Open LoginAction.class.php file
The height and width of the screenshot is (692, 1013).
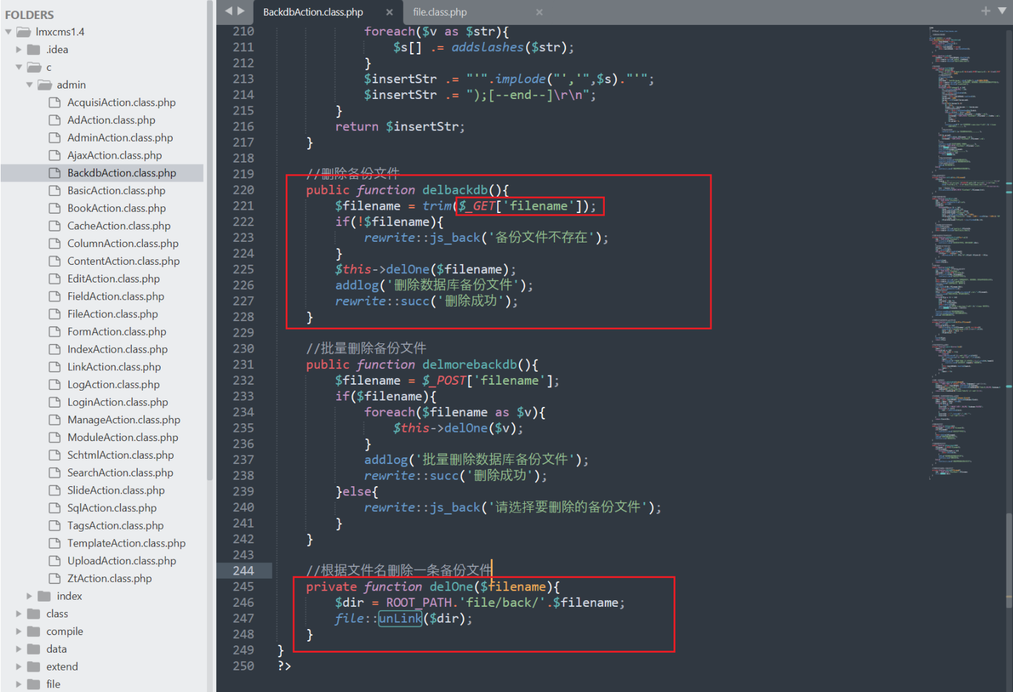click(x=117, y=403)
